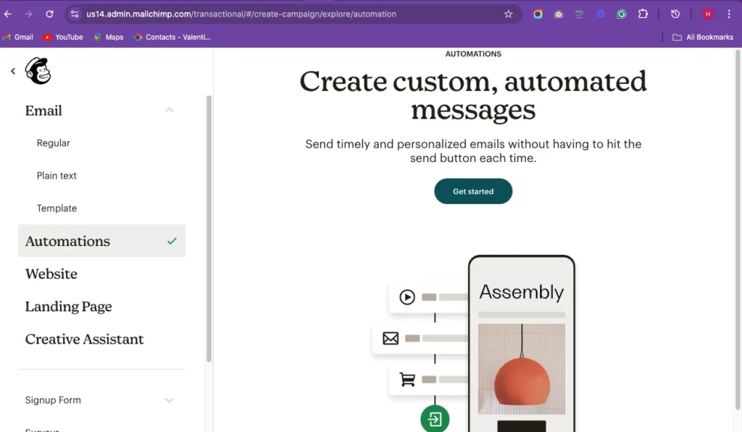This screenshot has width=742, height=432.
Task: Navigate back using the browser back arrow
Action: click(8, 14)
